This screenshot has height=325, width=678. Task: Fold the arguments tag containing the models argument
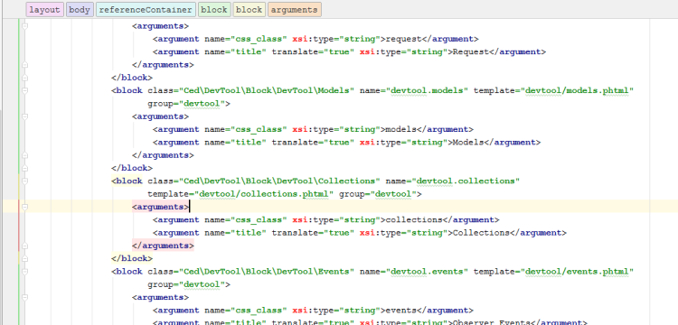[x=24, y=116]
